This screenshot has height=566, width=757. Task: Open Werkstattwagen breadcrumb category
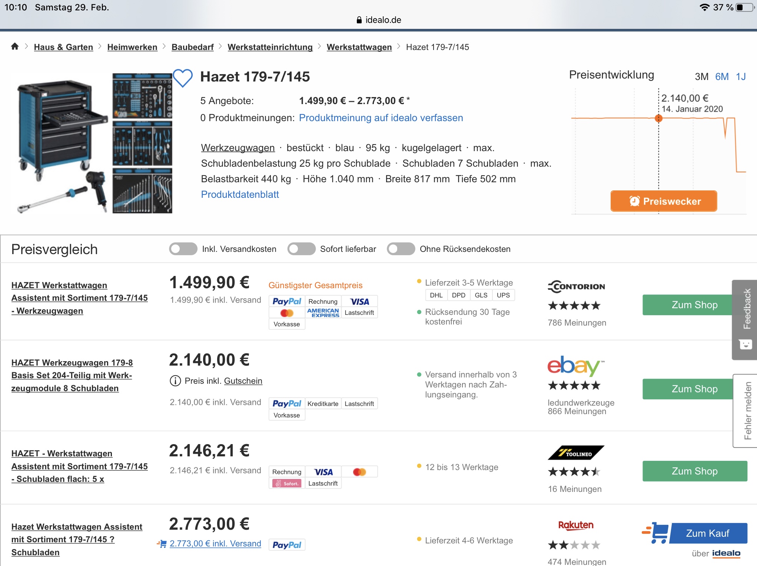tap(359, 47)
